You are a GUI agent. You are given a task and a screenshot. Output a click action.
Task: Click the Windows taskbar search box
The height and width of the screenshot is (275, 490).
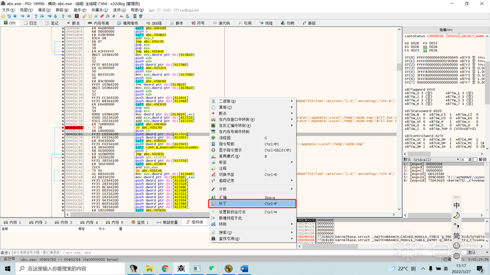[70, 268]
